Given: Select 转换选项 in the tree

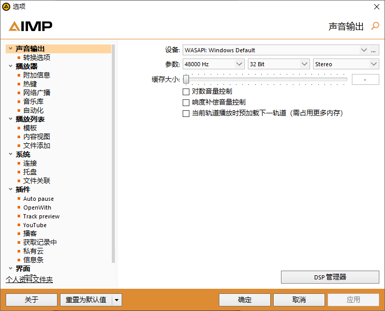Looking at the screenshot, I should 37,57.
